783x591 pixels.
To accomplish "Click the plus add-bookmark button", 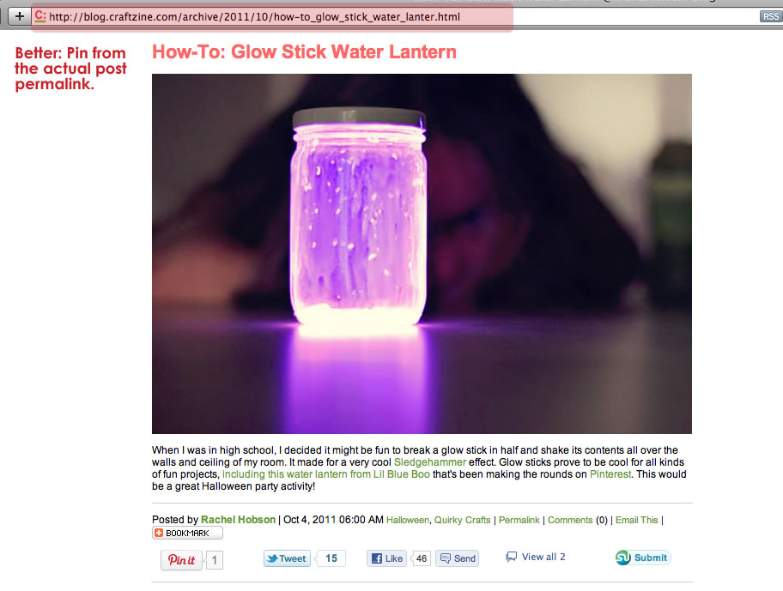I will pyautogui.click(x=19, y=16).
